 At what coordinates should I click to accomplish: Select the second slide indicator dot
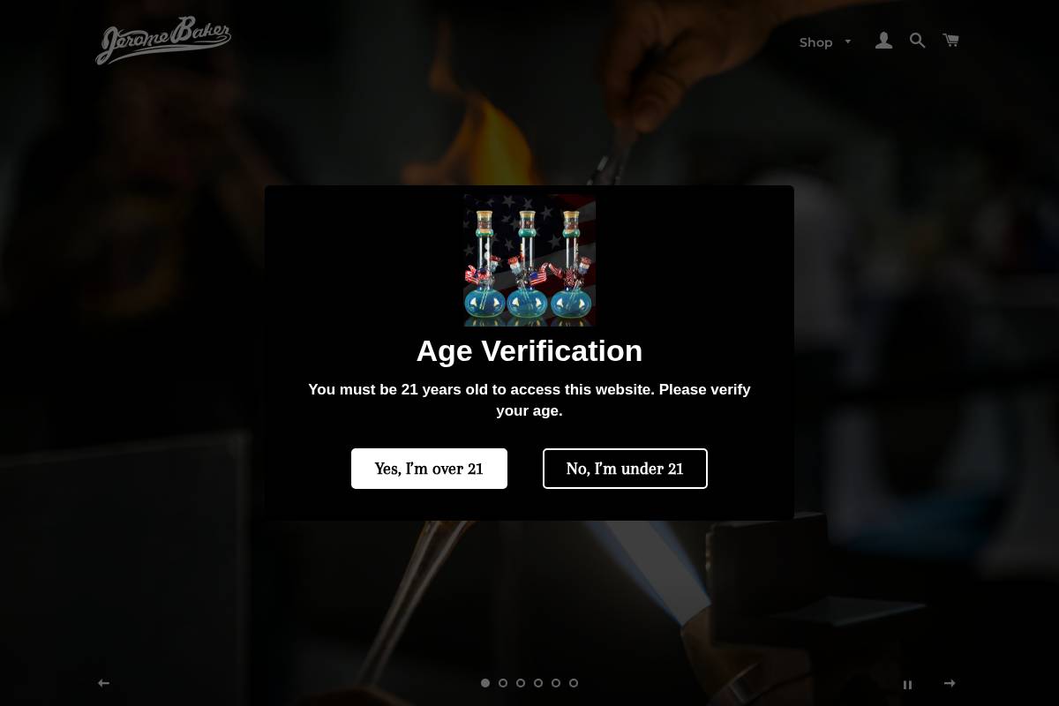503,683
